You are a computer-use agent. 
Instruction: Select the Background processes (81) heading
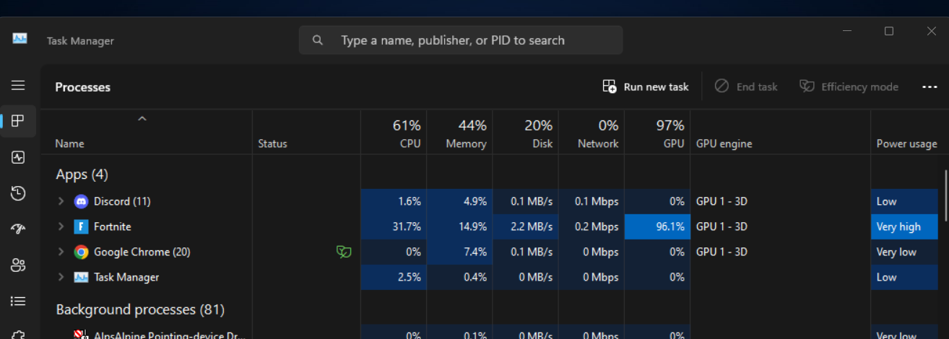pyautogui.click(x=140, y=309)
